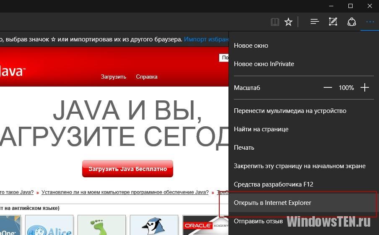Click the 'Загрузить Java бесплатно' button
Image resolution: width=379 pixels, height=235 pixels.
[x=127, y=169]
